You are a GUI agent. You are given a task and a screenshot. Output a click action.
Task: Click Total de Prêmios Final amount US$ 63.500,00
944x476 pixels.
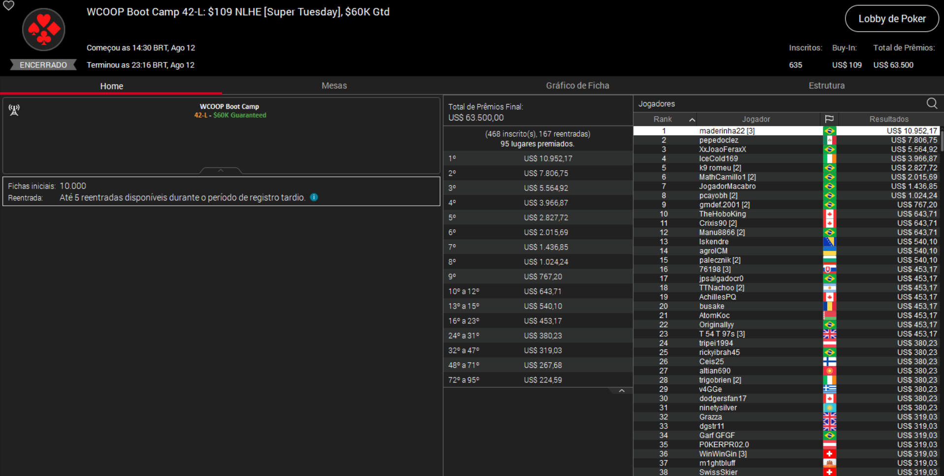pos(476,118)
